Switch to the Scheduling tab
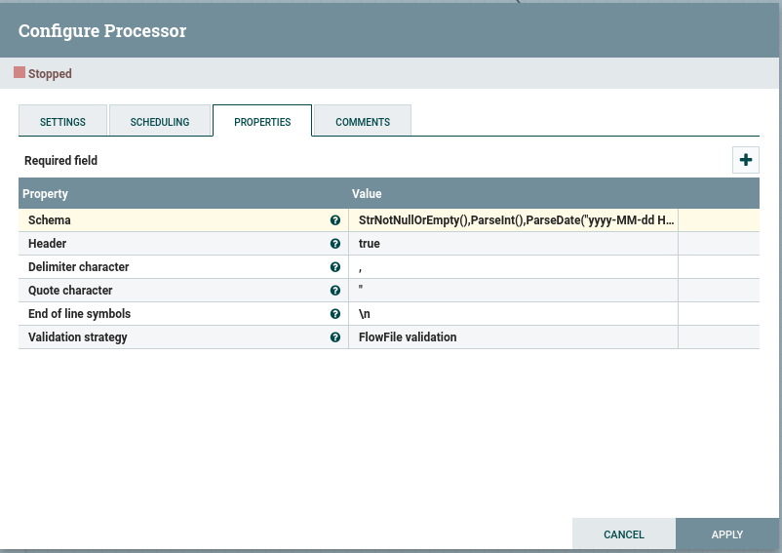The image size is (782, 553). tap(160, 120)
